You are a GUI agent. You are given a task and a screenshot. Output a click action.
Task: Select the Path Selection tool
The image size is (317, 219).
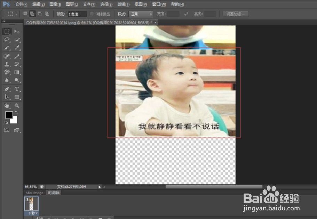point(7,97)
